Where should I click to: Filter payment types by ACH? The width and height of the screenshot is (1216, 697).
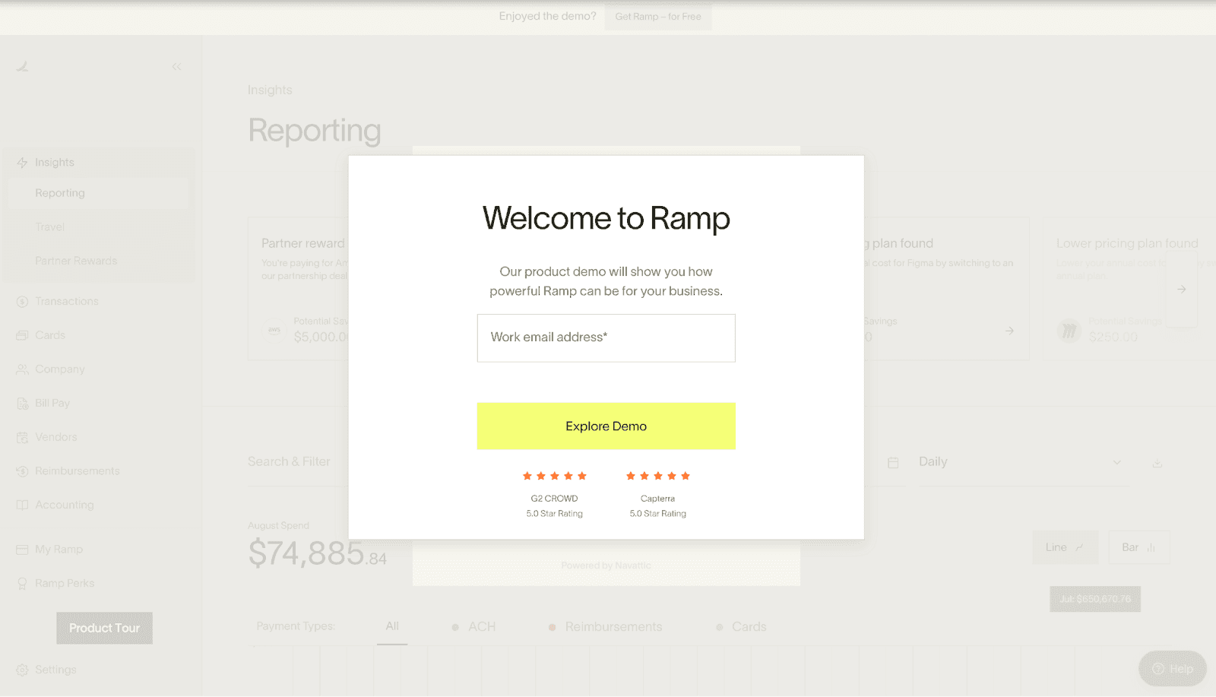point(473,627)
